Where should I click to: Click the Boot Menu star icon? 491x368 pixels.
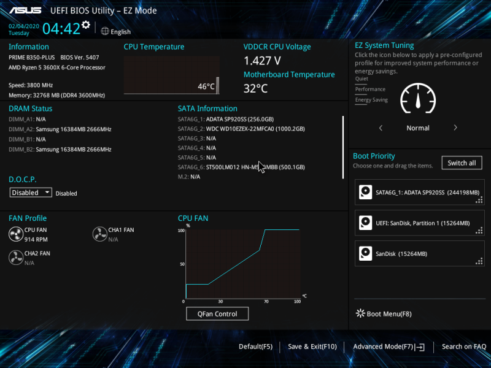[x=360, y=313]
